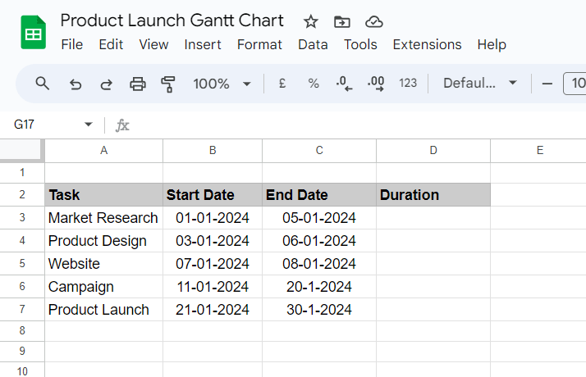Select the Duration header cell
The image size is (586, 377).
coord(433,195)
